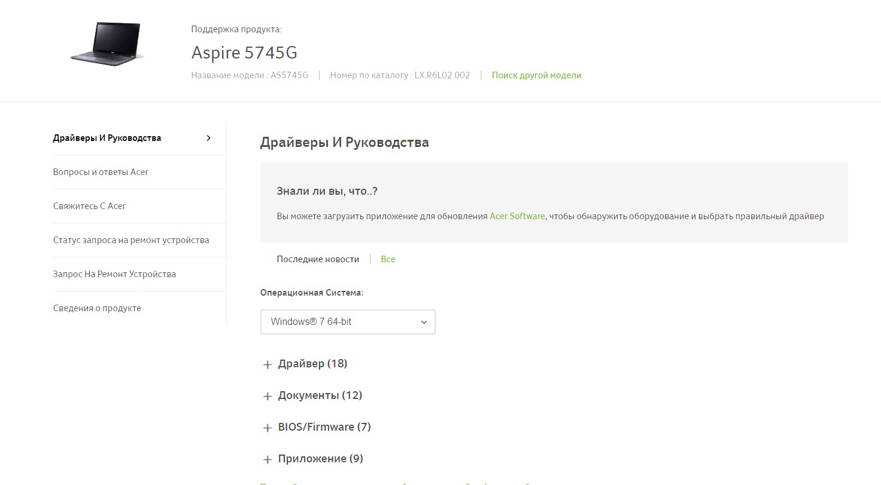Click the 'Поиск другой модели' link
The height and width of the screenshot is (485, 881).
(x=536, y=75)
